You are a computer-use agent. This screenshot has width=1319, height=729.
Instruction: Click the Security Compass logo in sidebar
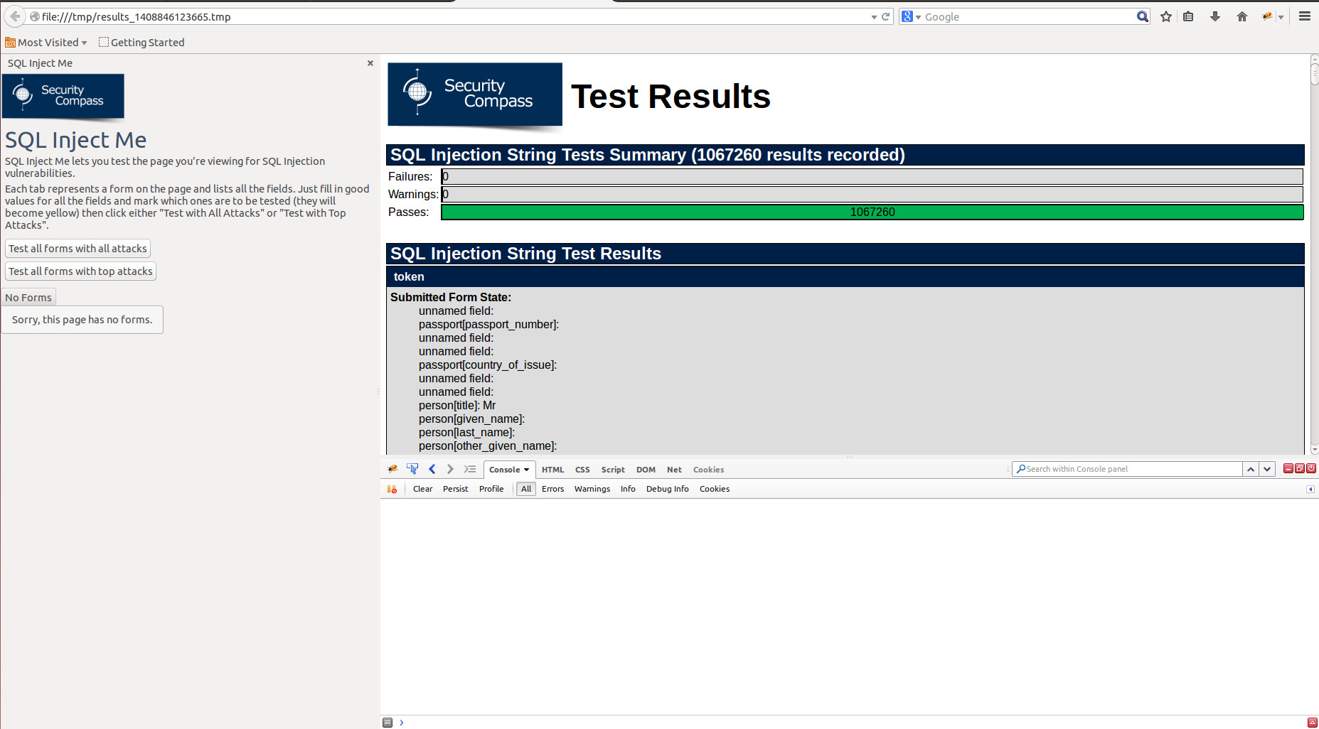tap(63, 96)
